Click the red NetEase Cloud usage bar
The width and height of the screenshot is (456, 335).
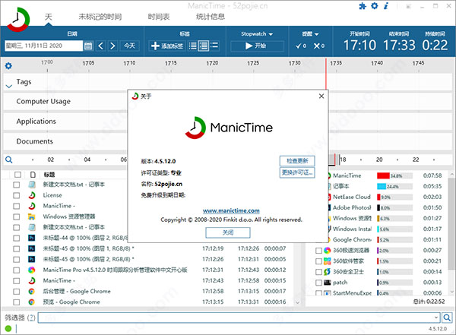tap(378, 197)
